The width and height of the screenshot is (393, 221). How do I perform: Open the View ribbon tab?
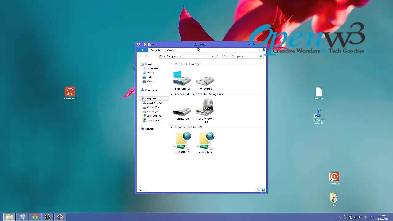point(169,50)
